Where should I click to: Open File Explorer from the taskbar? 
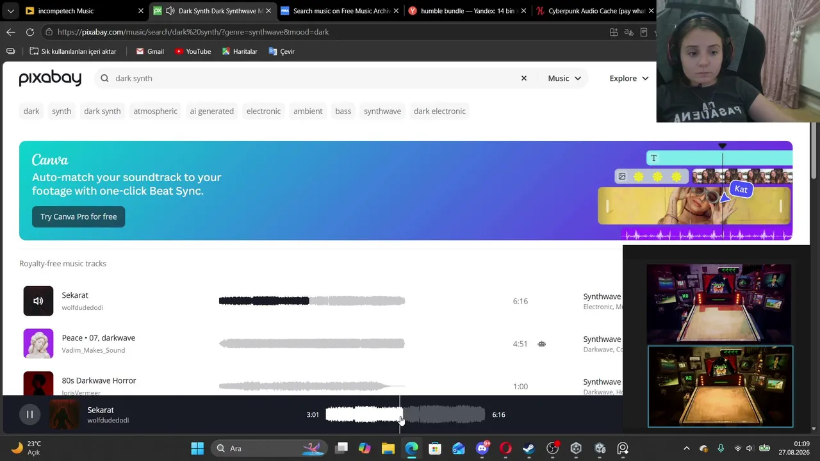[388, 448]
